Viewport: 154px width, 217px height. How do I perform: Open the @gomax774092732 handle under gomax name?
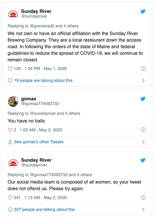tap(40, 104)
